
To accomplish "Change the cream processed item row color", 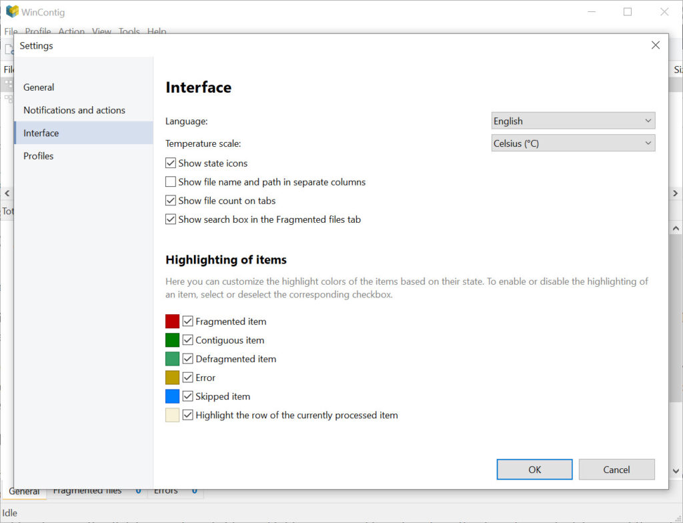I will pyautogui.click(x=173, y=415).
